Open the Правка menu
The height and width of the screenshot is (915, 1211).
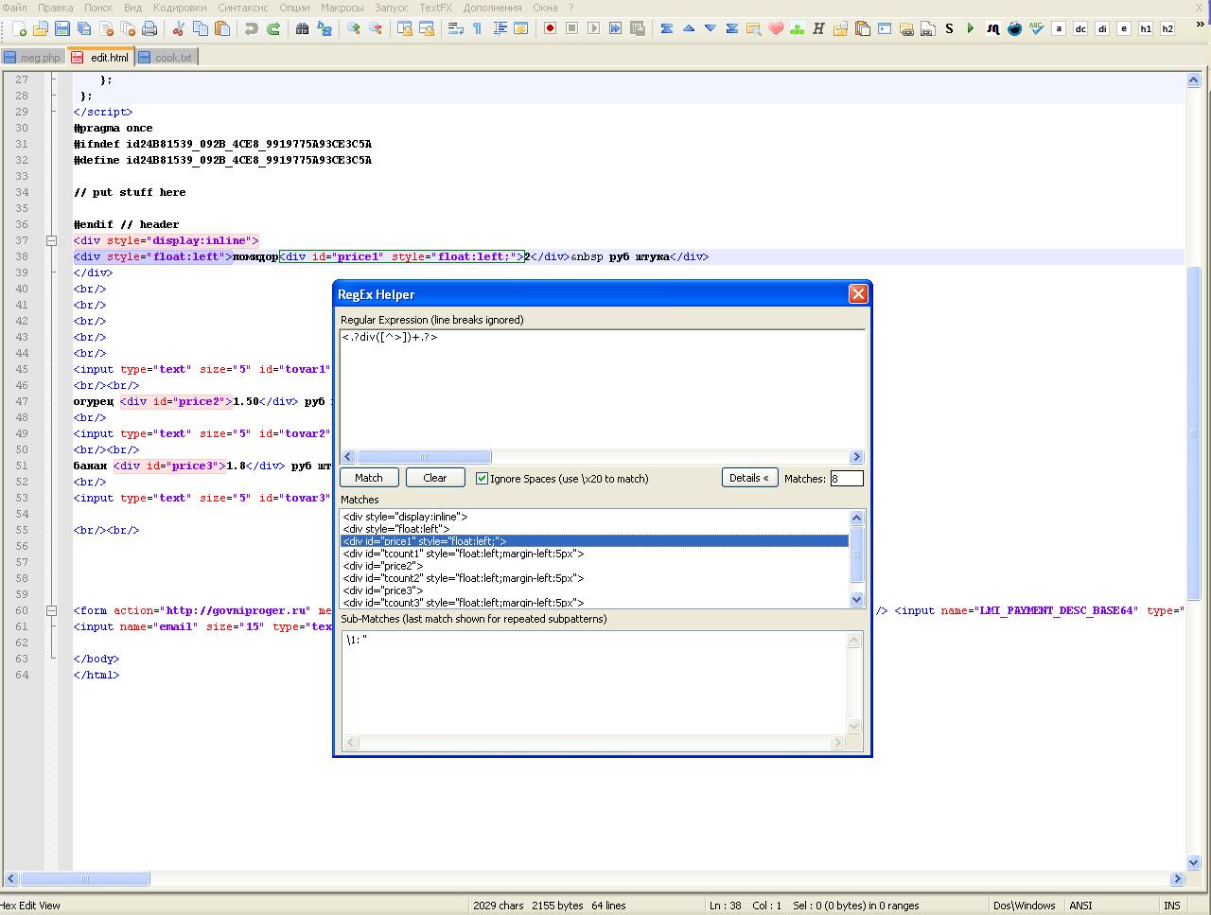pyautogui.click(x=55, y=8)
